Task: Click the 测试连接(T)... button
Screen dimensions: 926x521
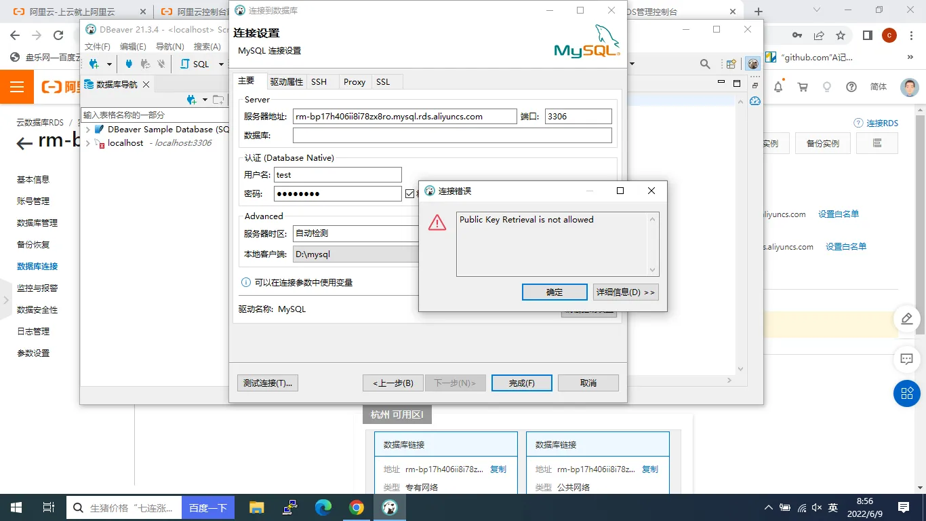Action: tap(268, 383)
